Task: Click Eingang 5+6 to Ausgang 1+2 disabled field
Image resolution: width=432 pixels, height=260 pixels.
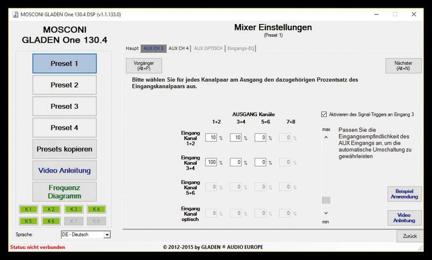Action: coord(211,187)
